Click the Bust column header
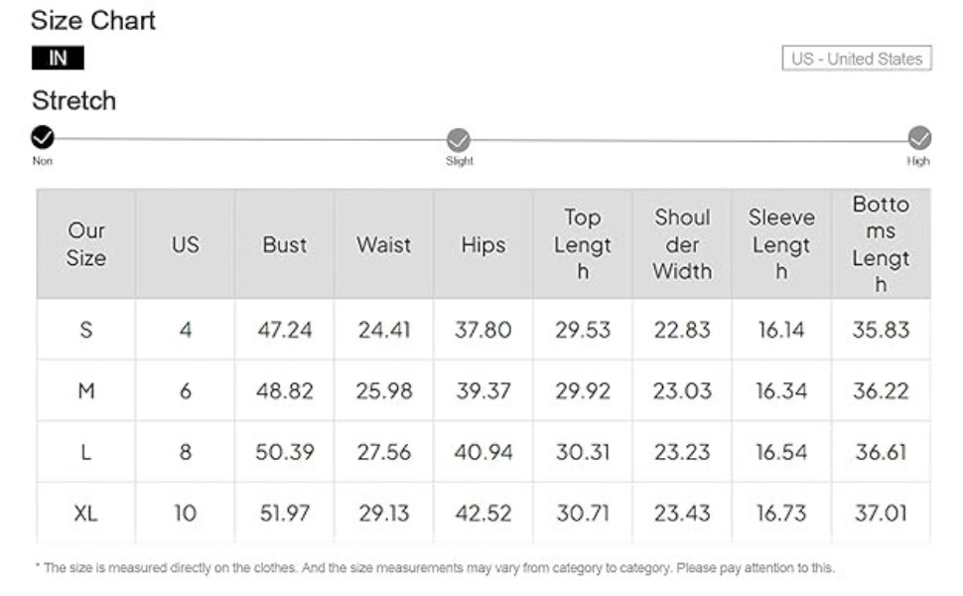This screenshot has height=596, width=963. coord(284,244)
